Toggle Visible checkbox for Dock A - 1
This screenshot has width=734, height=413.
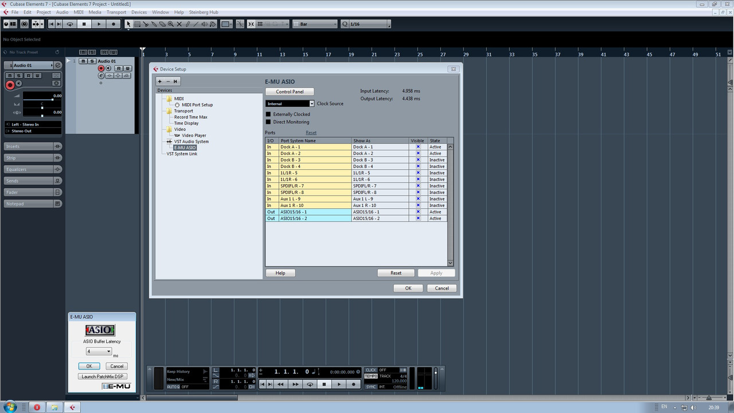pyautogui.click(x=418, y=147)
